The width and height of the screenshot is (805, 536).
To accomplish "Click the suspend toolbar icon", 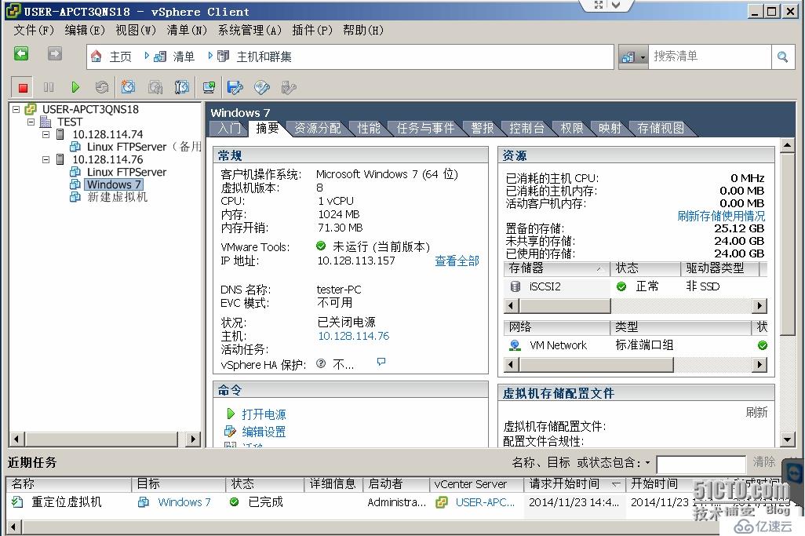I will (49, 87).
